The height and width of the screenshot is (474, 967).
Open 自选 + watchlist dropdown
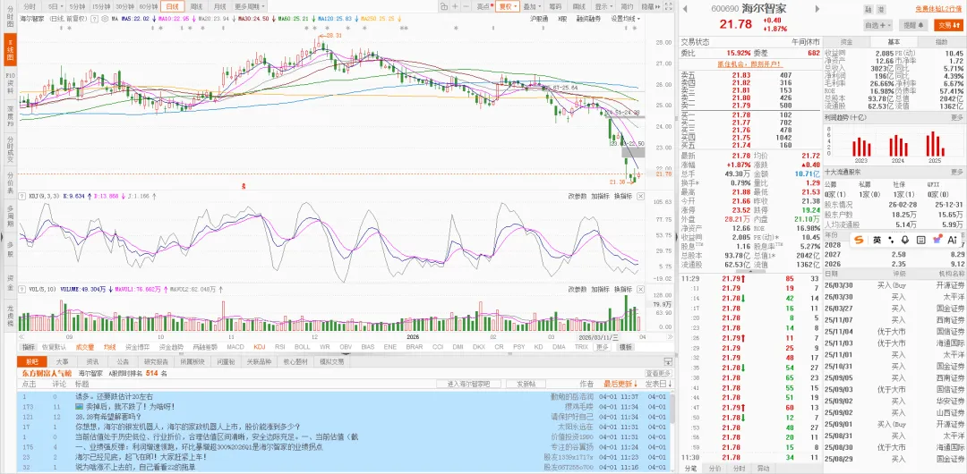pos(878,25)
